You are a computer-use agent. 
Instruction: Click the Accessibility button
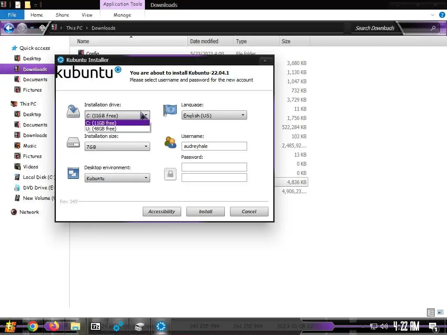pos(162,212)
